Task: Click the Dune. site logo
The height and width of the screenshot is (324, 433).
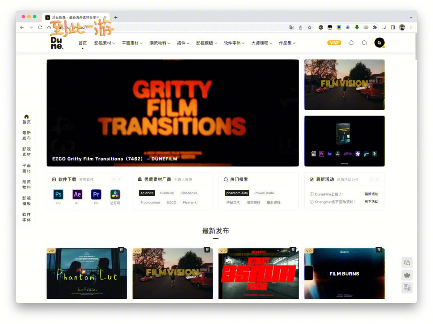Action: click(57, 43)
